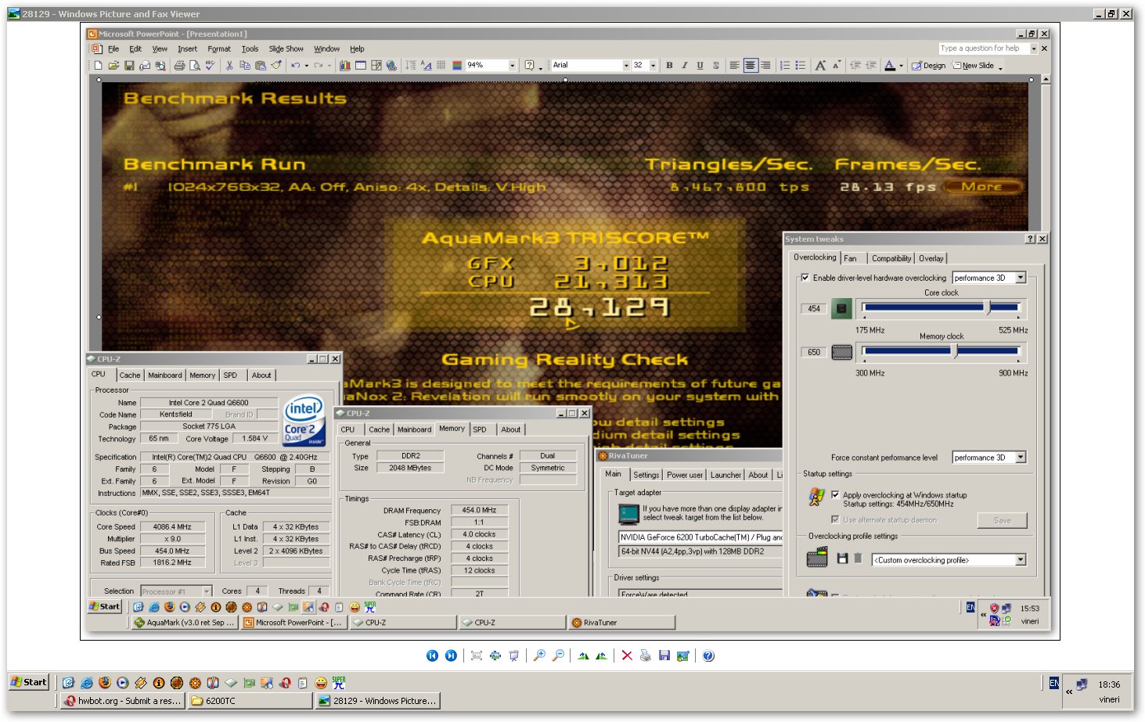Toggle Use alternate startup daemon checkbox

tap(835, 519)
